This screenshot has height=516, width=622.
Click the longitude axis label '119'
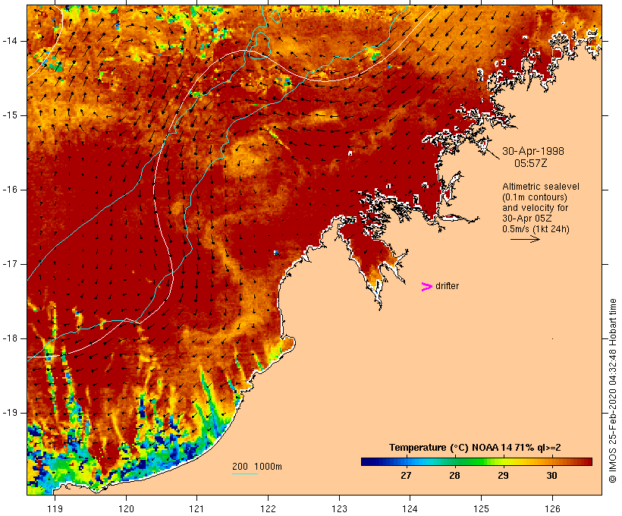click(x=55, y=508)
